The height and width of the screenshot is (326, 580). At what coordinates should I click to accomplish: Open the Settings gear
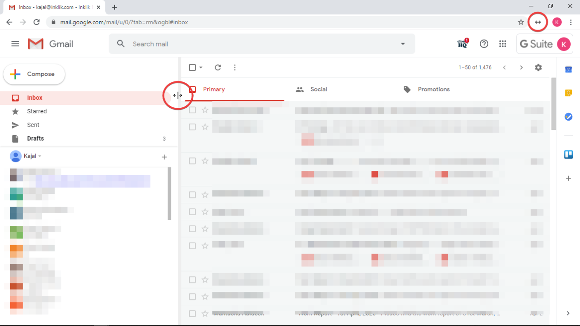(x=538, y=67)
